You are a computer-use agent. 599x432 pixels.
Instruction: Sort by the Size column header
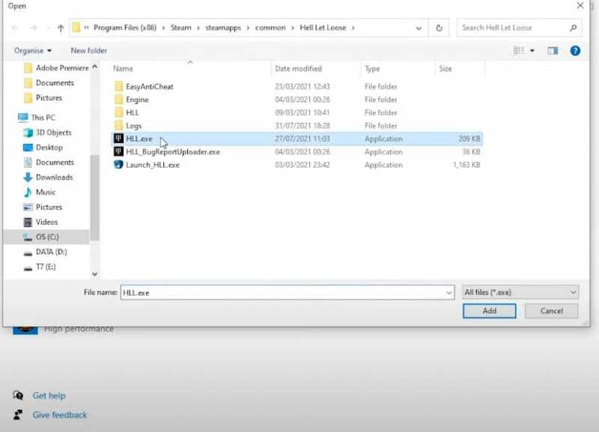[x=446, y=69]
